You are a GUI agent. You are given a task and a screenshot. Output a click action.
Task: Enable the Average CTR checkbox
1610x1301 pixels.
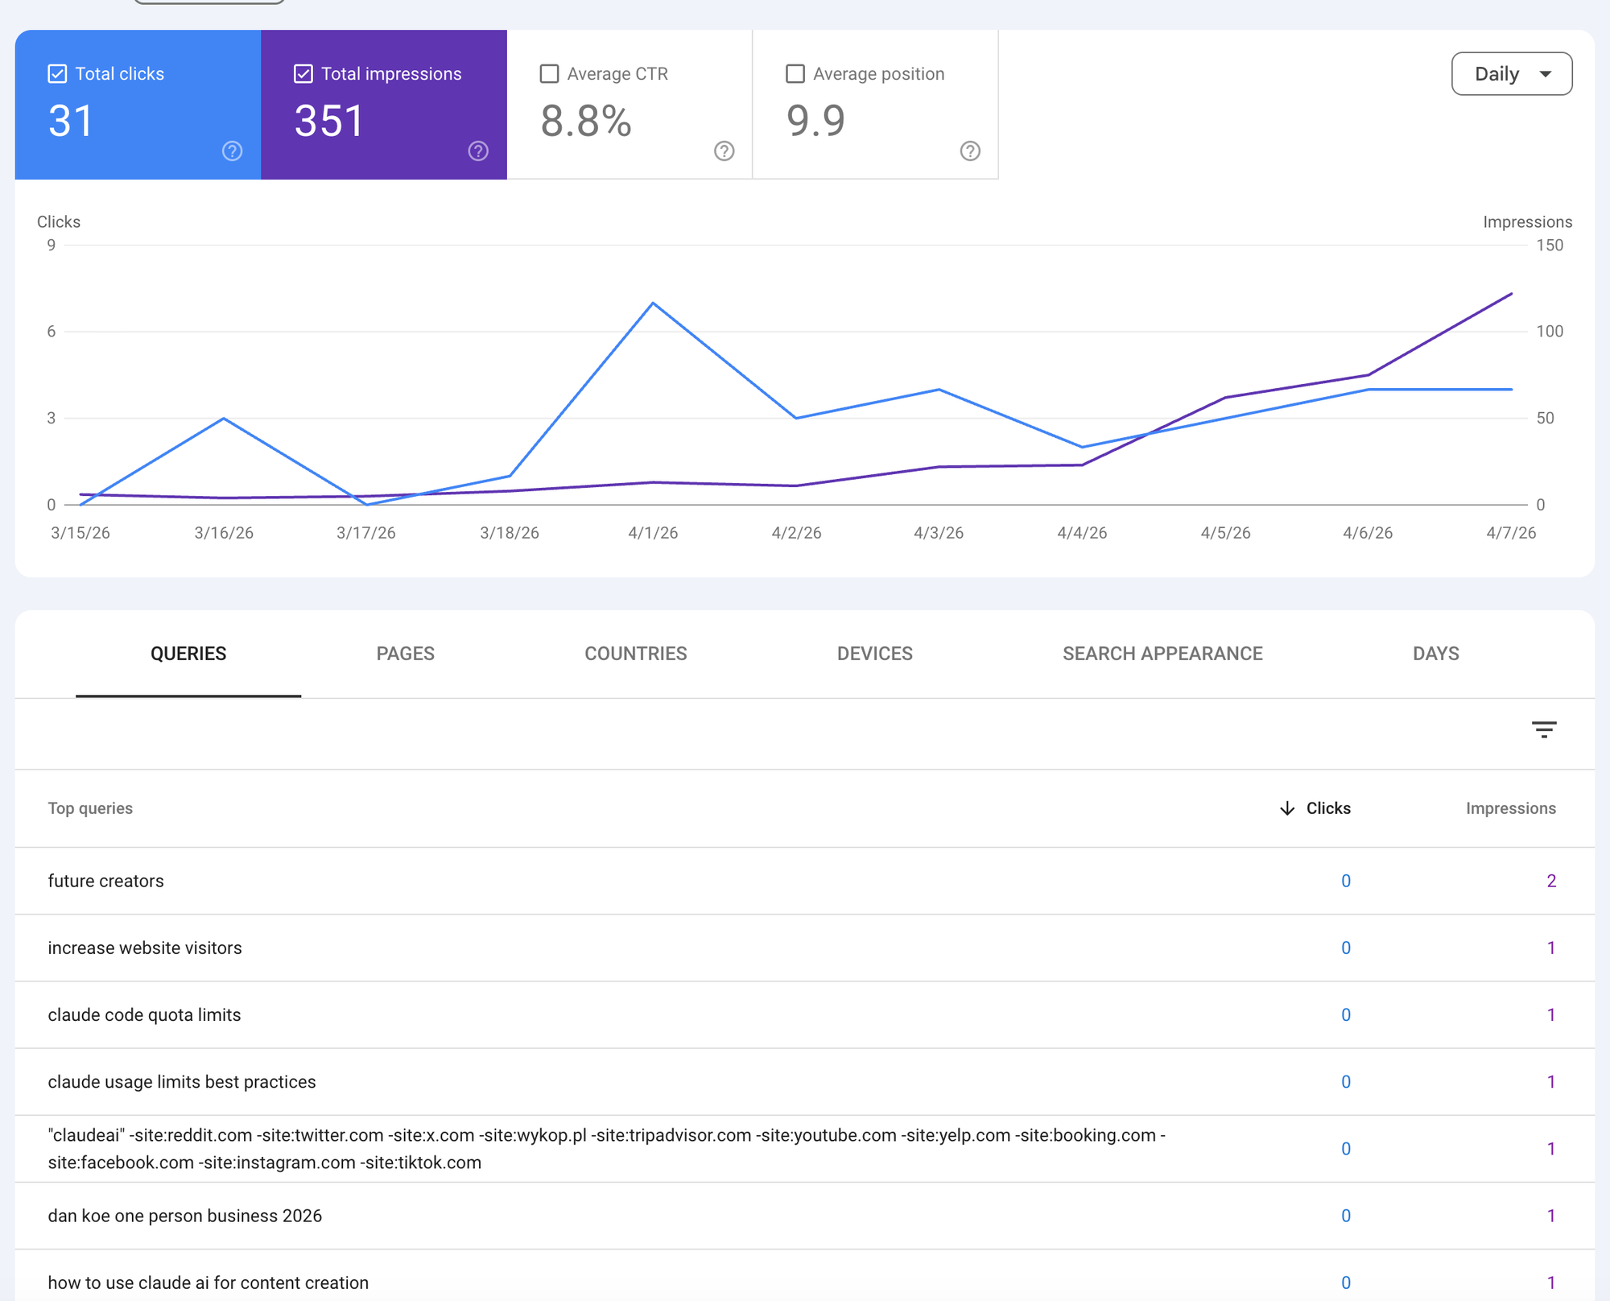549,73
